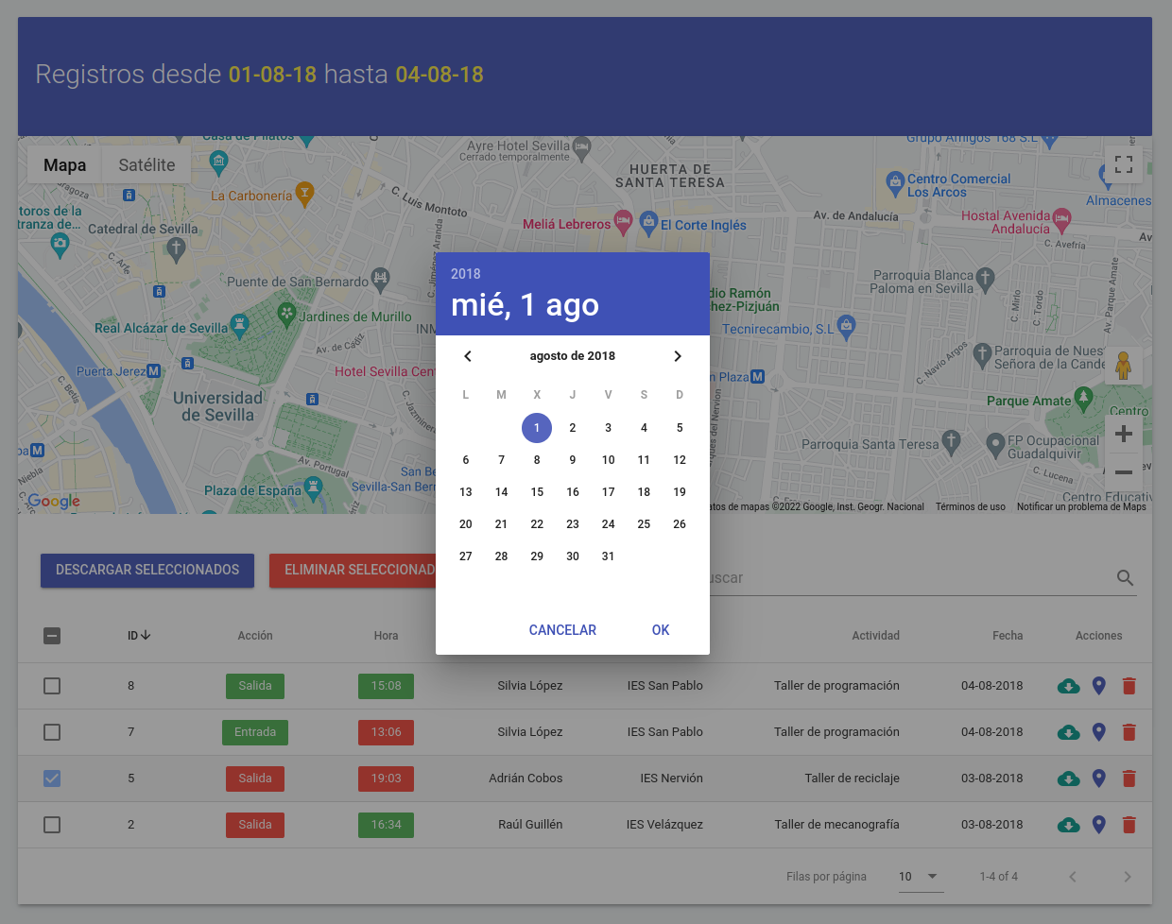Open Términos de uso map link

click(x=971, y=507)
